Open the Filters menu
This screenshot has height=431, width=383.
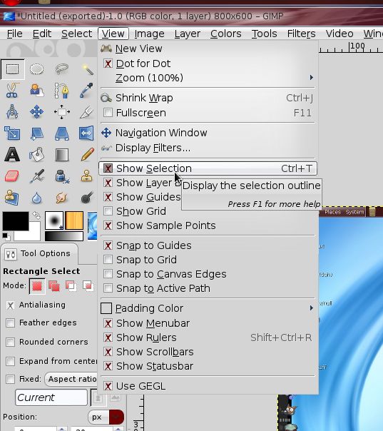click(301, 34)
